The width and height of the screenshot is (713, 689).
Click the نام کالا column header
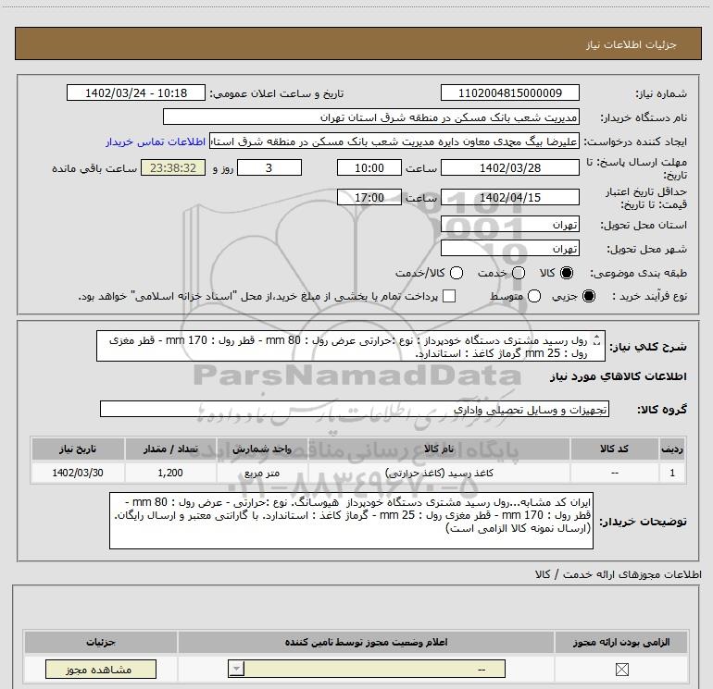[x=439, y=449]
